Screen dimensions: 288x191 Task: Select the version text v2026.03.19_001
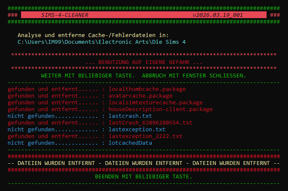(x=218, y=15)
